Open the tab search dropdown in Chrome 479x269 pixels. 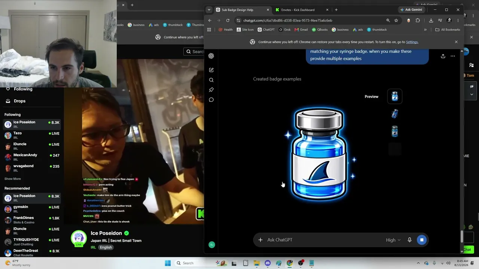point(209,10)
